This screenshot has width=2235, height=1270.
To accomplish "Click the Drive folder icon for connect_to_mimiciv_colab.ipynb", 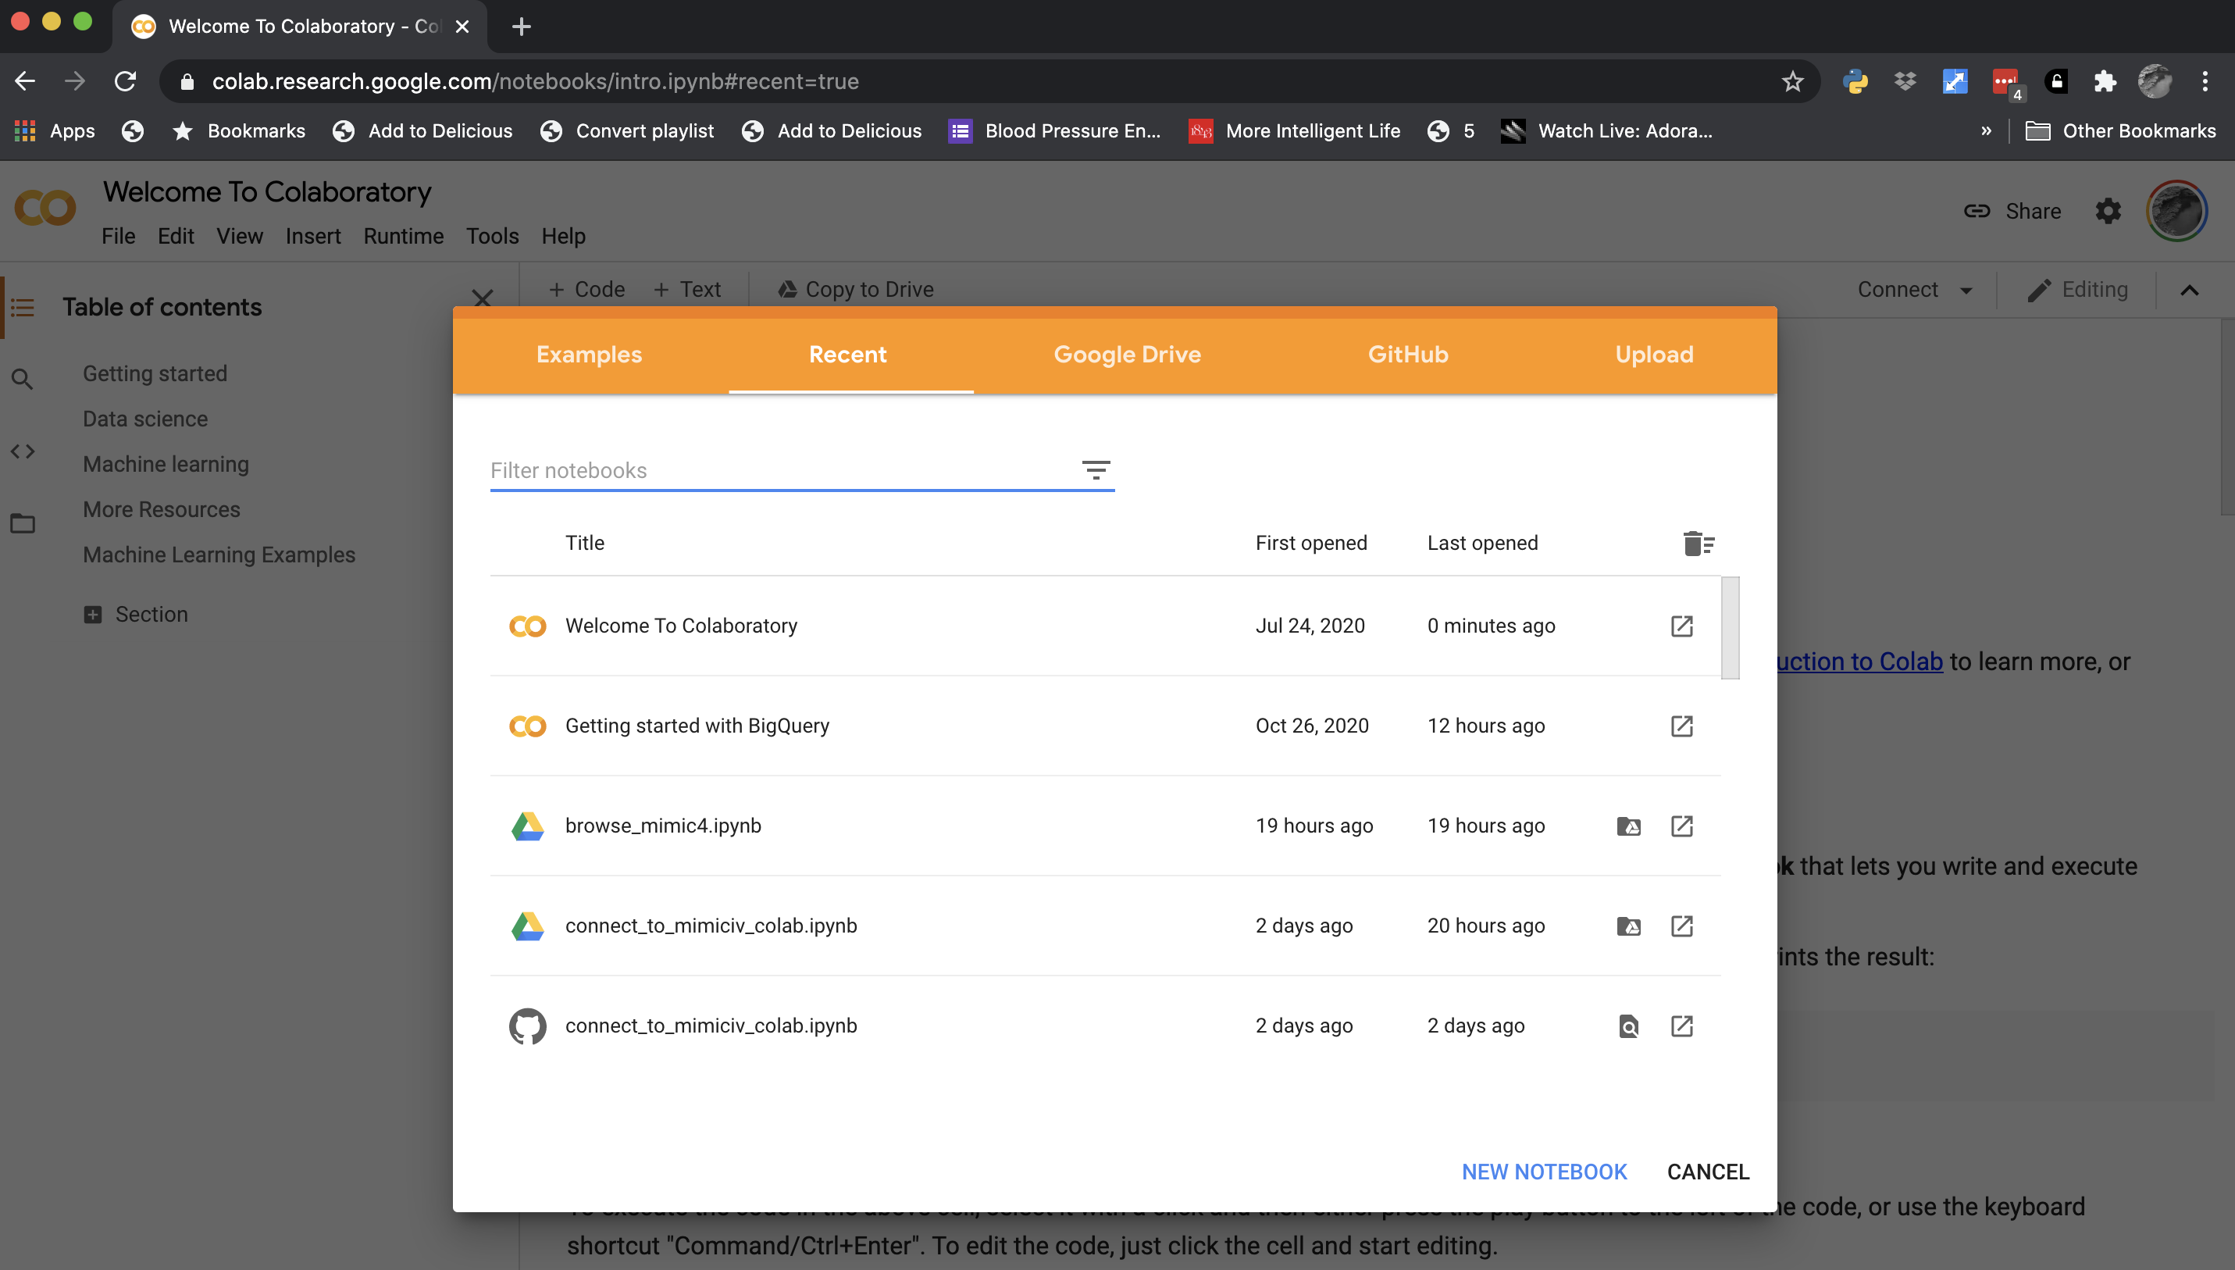I will (1628, 926).
